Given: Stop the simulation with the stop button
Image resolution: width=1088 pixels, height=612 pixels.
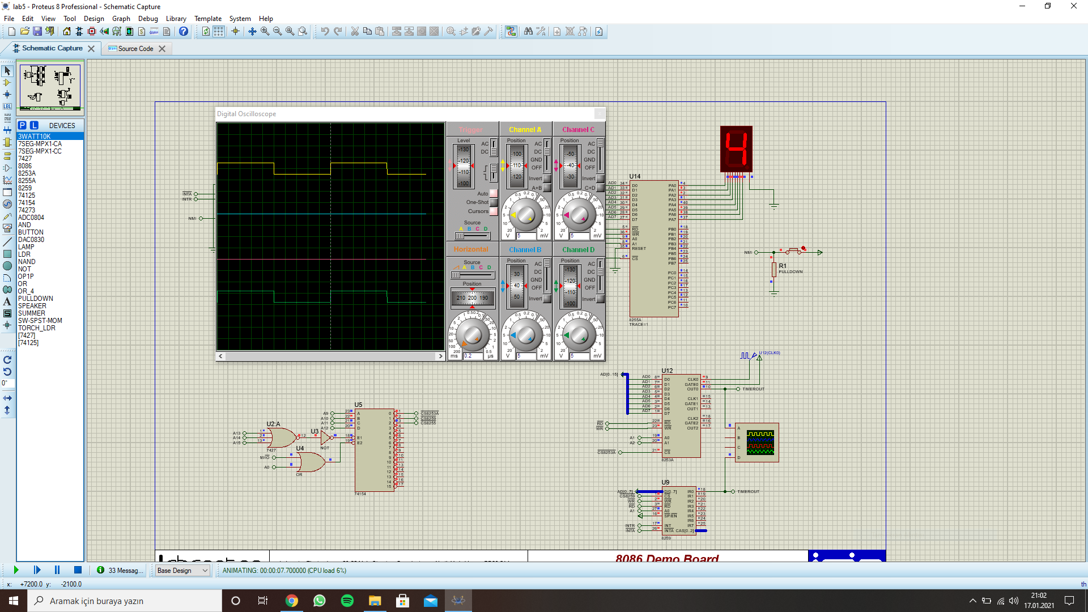Looking at the screenshot, I should tap(78, 570).
